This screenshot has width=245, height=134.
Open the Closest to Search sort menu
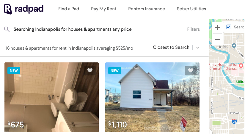click(171, 47)
